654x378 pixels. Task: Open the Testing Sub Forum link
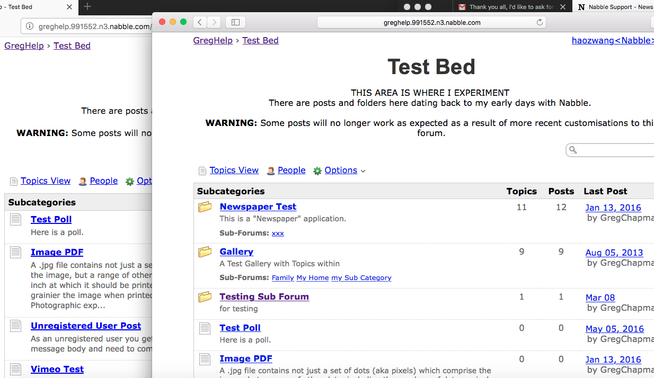coord(264,297)
